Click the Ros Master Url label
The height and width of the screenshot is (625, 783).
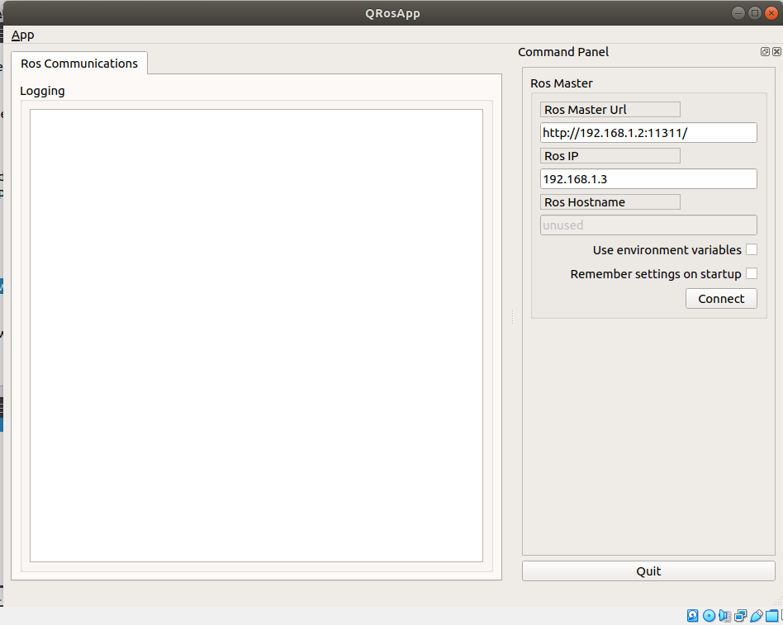[610, 109]
